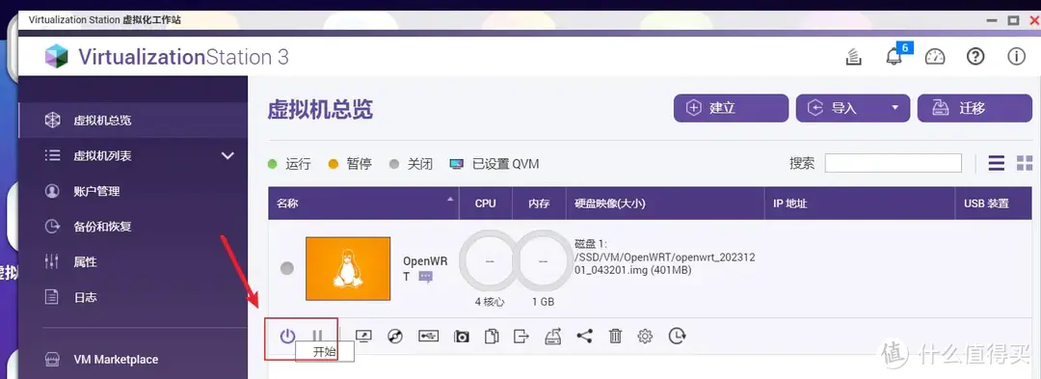Clone the VM with copy icon
This screenshot has width=1041, height=379.
tap(492, 336)
